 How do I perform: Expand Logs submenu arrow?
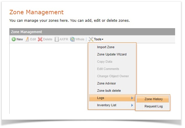point(132,98)
